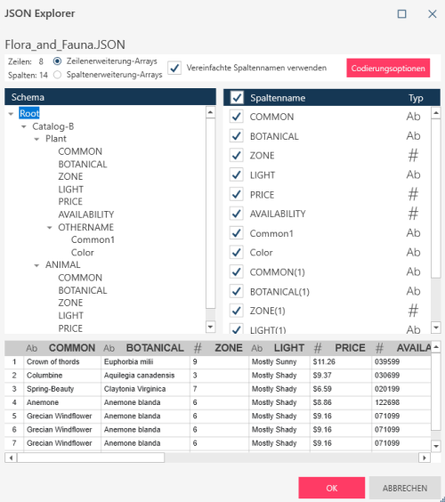Click the Ab type icon for Color row
This screenshot has width=445, height=502.
pyautogui.click(x=413, y=252)
